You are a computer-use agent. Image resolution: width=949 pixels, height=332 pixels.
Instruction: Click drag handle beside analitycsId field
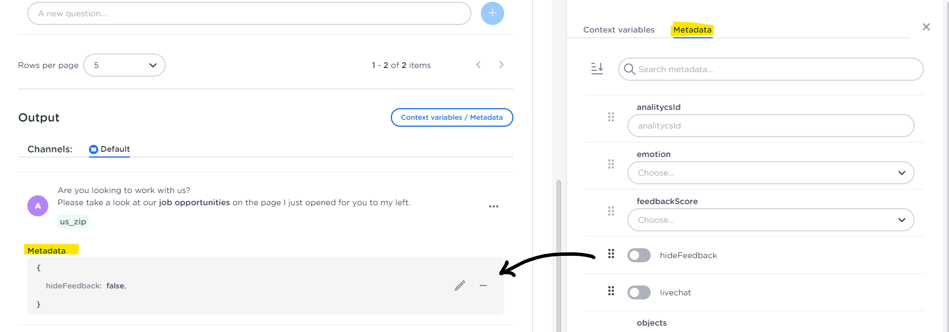611,117
